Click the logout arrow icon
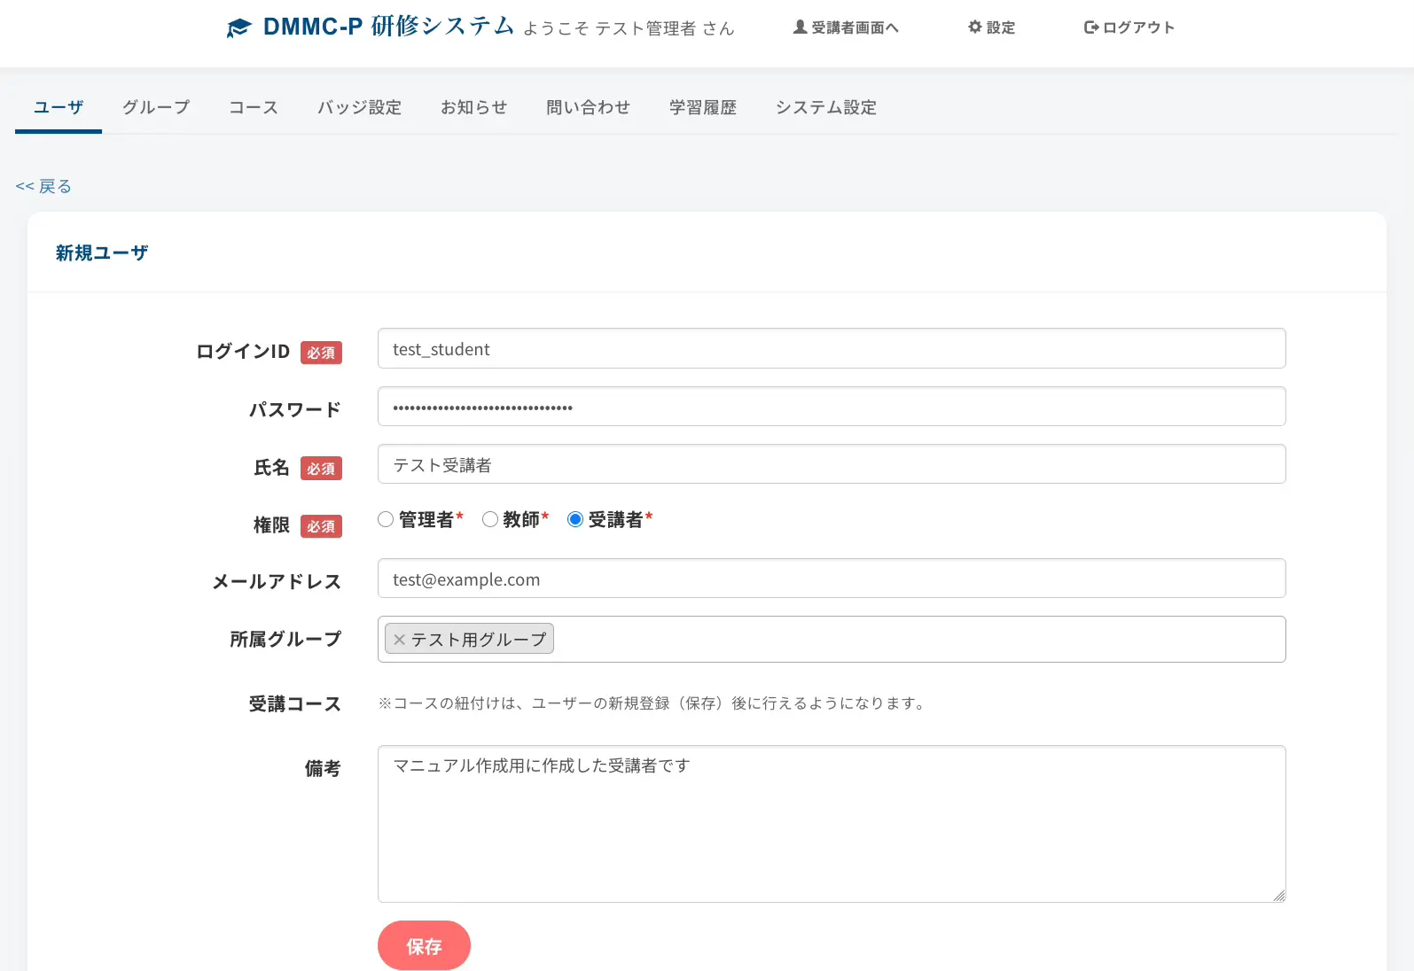The image size is (1414, 971). click(x=1091, y=27)
